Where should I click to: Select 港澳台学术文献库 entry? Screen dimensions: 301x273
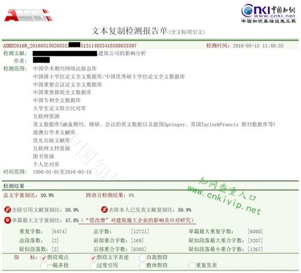54,132
